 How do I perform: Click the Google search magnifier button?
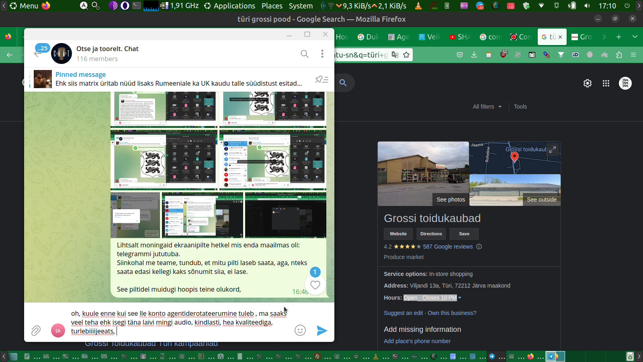pos(343,82)
